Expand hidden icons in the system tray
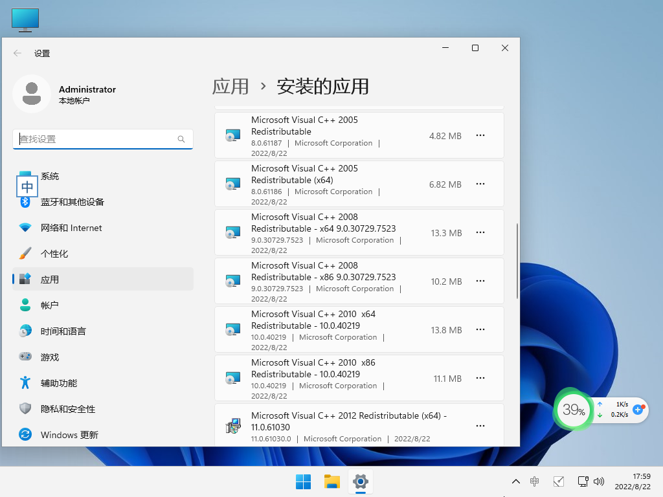The height and width of the screenshot is (497, 663). [x=516, y=481]
